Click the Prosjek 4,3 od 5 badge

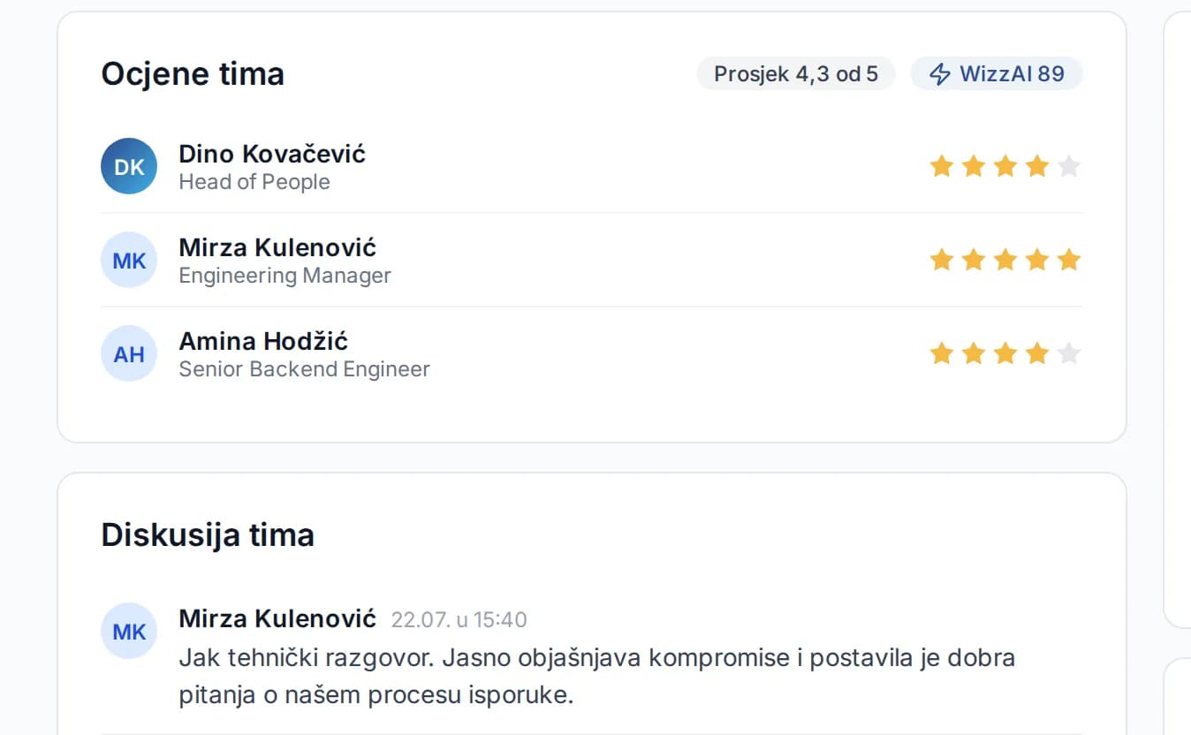[x=796, y=73]
